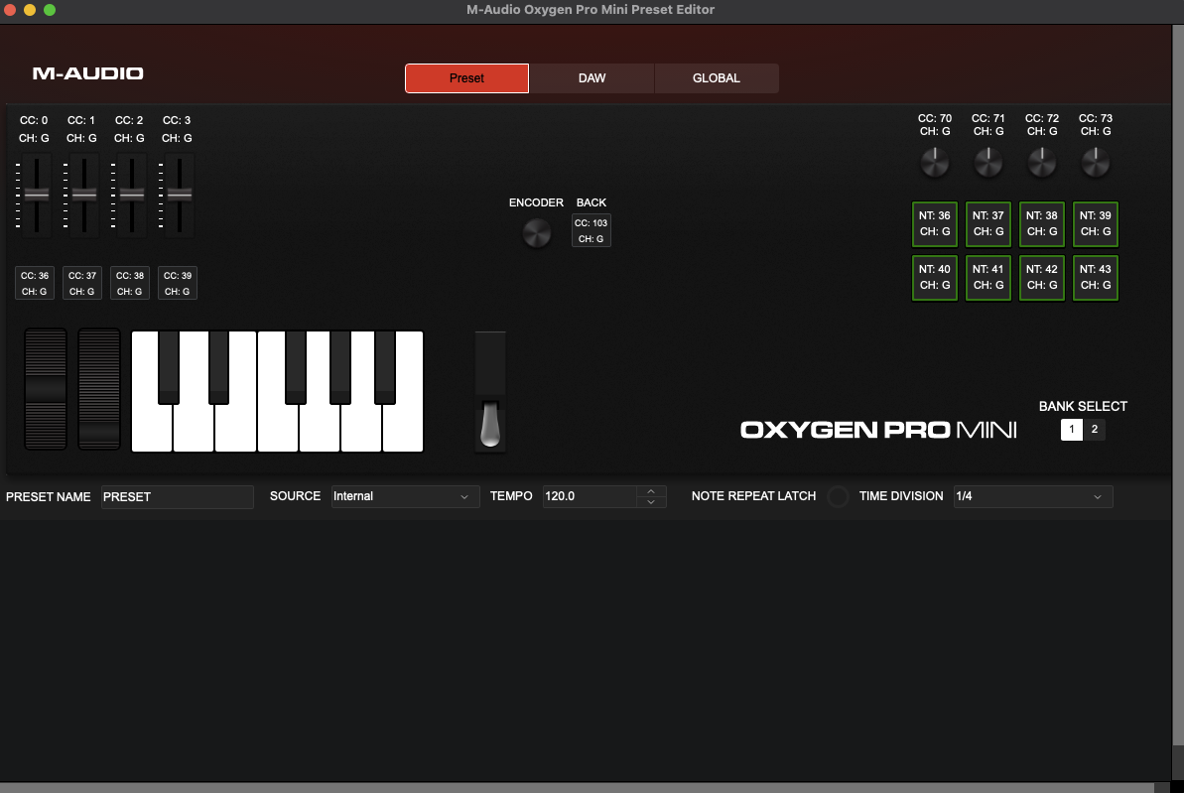This screenshot has width=1184, height=793.
Task: Open the TIME DIVISION dropdown
Action: tap(1033, 496)
